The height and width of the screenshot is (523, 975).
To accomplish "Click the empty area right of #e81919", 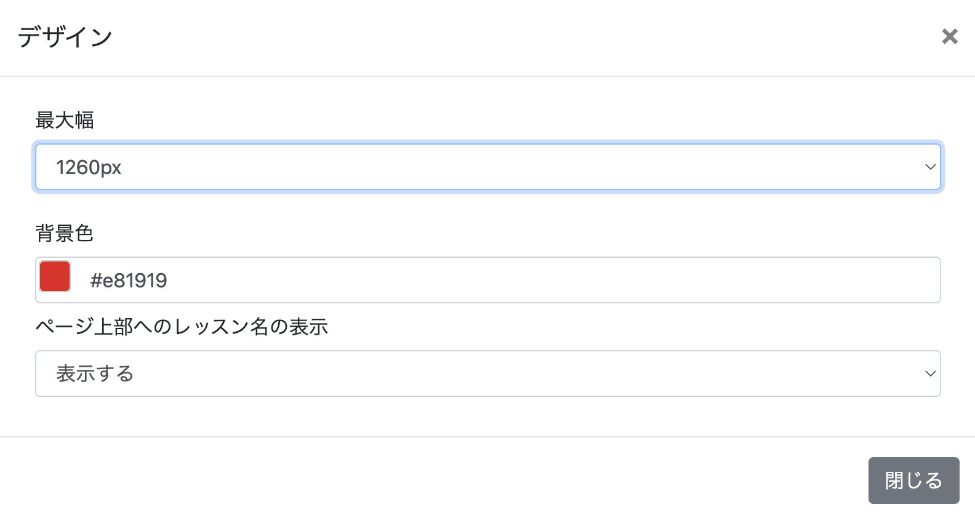I will click(x=554, y=280).
